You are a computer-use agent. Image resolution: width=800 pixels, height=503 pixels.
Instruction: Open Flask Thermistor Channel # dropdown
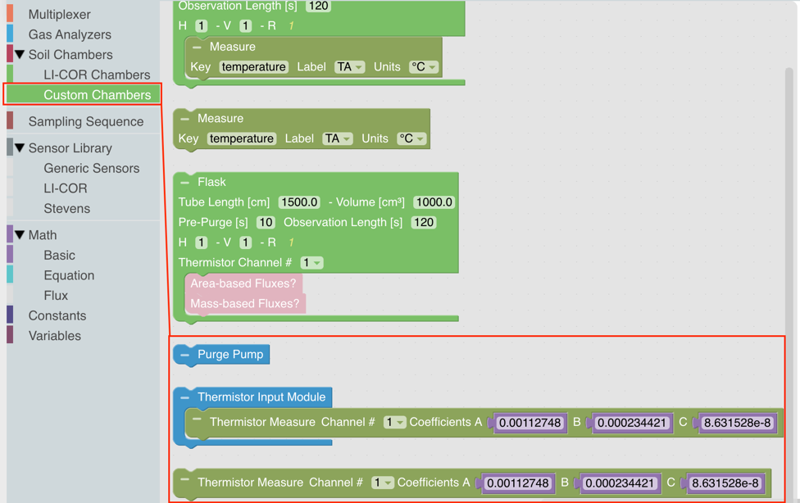[x=311, y=263]
